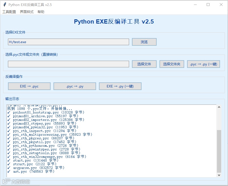
Task: Open the 工具配置 menu
Action: coord(9,12)
